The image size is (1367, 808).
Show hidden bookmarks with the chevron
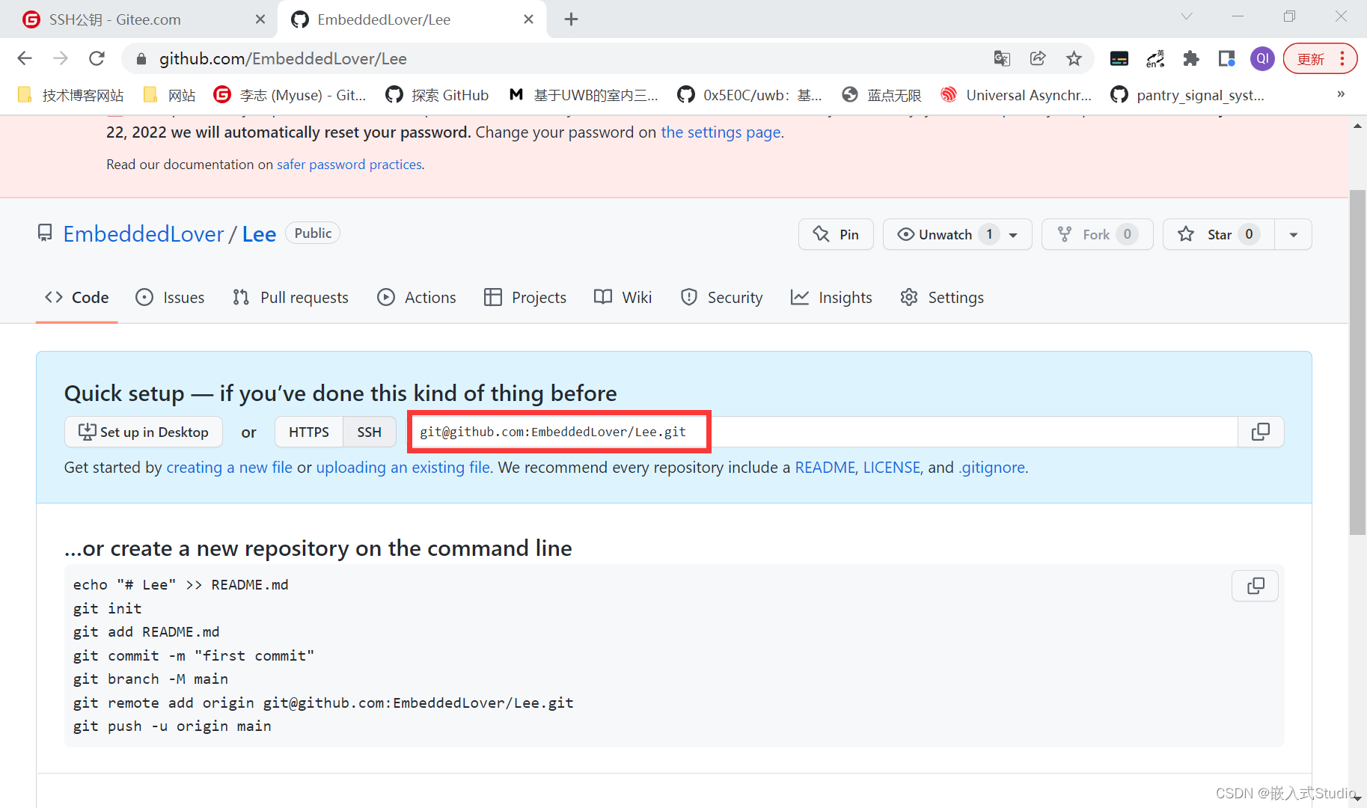(x=1341, y=94)
